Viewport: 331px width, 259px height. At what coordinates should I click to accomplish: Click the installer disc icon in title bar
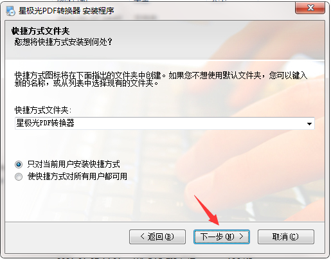10,11
